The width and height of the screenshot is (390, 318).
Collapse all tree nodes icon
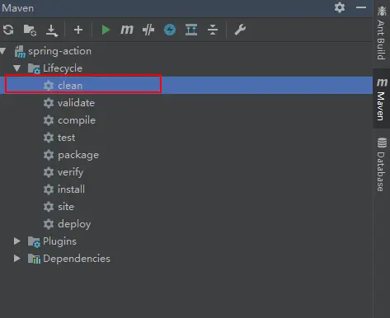[x=213, y=30]
